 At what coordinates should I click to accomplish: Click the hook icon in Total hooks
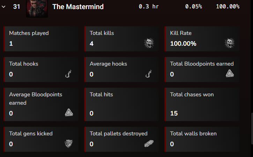69,74
